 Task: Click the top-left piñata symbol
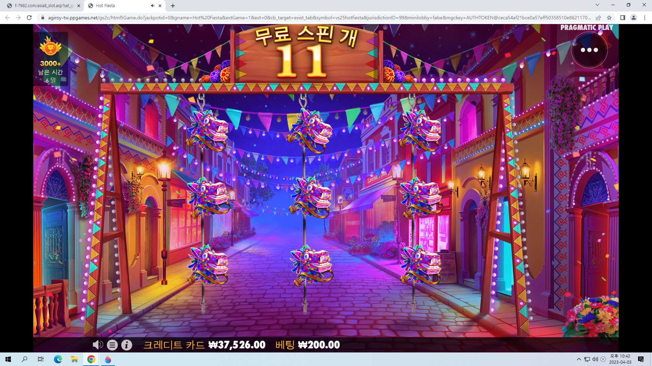click(207, 130)
